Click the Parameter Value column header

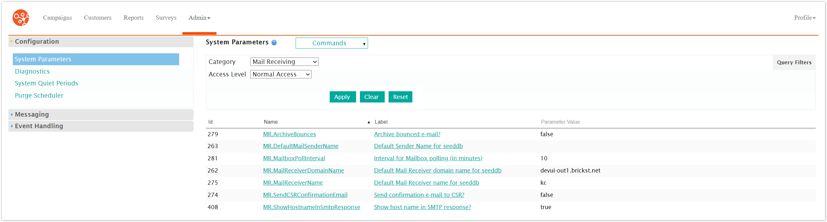tap(560, 122)
